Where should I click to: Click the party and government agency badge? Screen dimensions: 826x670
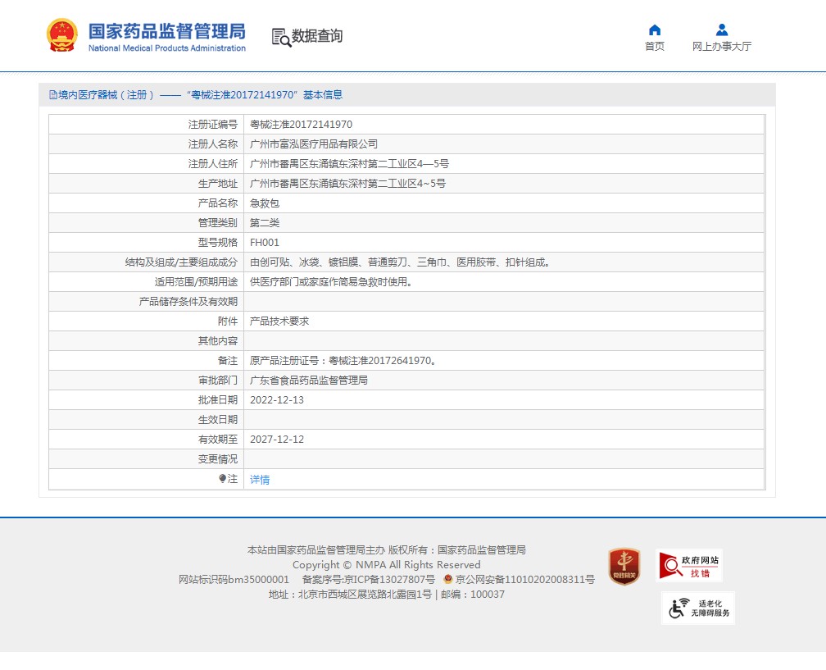(x=624, y=566)
